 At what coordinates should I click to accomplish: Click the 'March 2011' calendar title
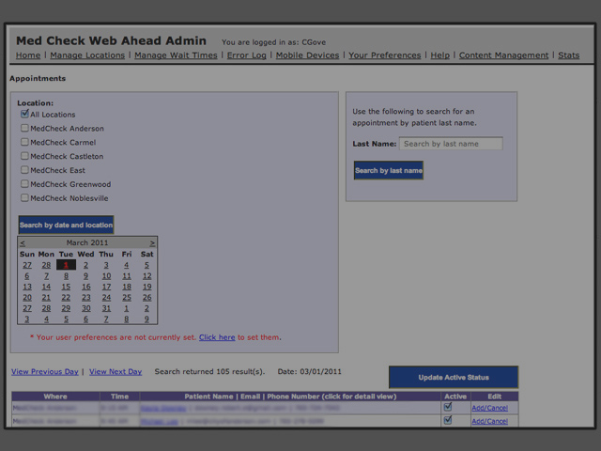coord(87,242)
